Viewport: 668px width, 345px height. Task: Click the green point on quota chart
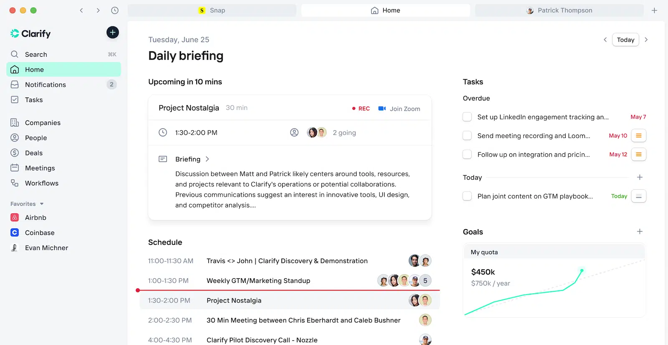click(x=582, y=271)
